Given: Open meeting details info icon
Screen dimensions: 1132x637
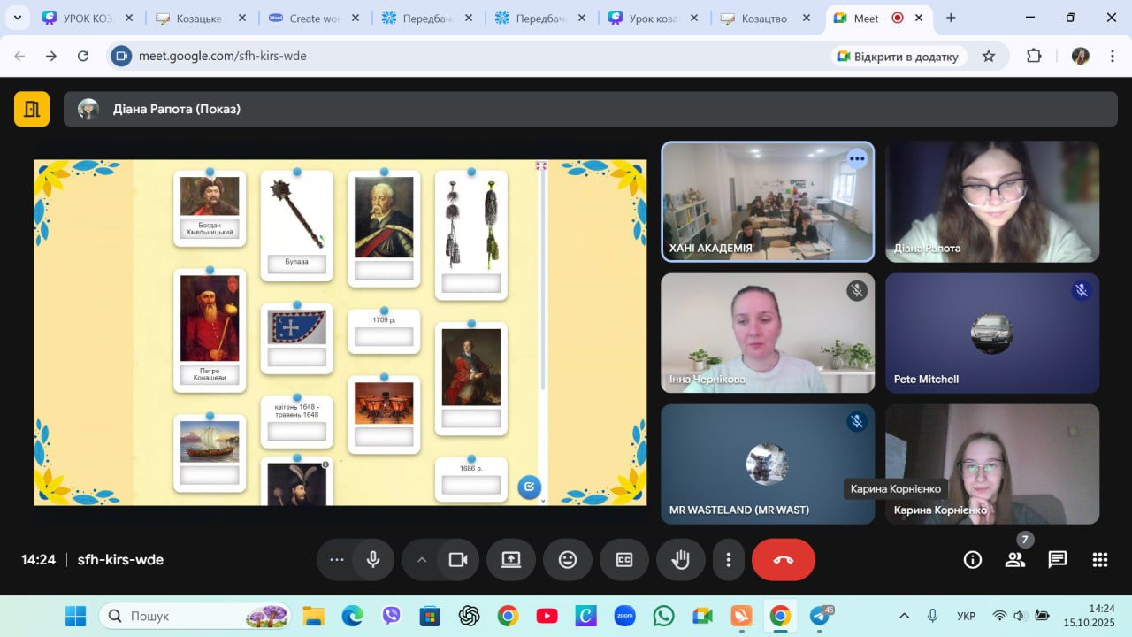Looking at the screenshot, I should [972, 560].
